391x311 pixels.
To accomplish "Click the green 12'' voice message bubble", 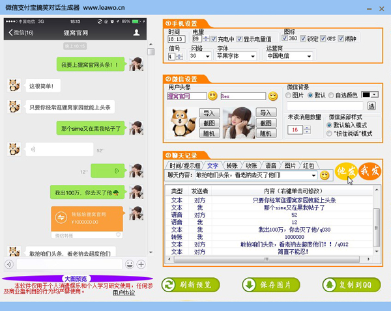I will 108,171.
